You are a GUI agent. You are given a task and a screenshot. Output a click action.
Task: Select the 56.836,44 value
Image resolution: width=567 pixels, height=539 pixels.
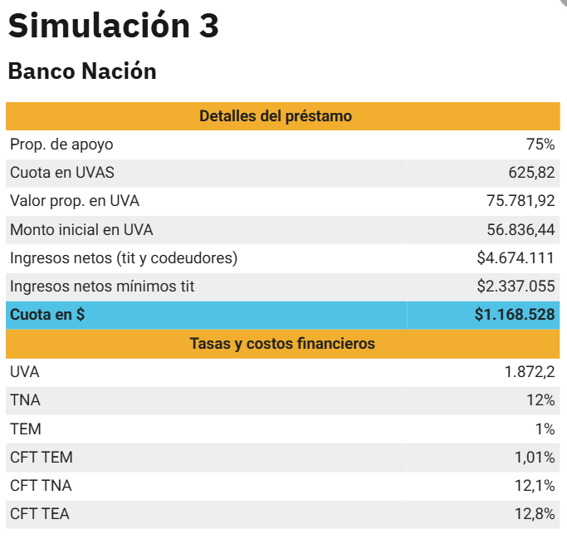click(521, 230)
